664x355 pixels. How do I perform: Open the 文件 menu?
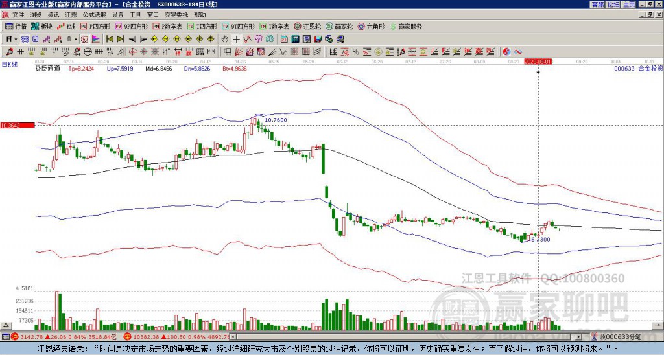click(18, 15)
